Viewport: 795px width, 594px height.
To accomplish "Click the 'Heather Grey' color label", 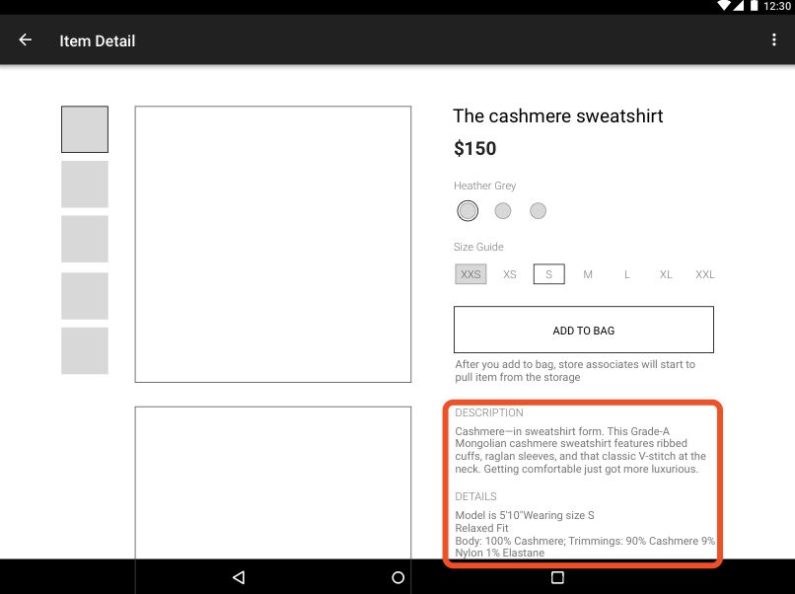I will coord(484,186).
